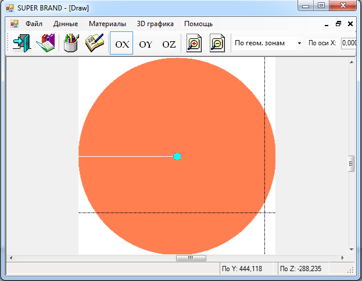The width and height of the screenshot is (362, 281).
Task: Minimize the SUPER BRAND main window
Action: pyautogui.click(x=306, y=6)
